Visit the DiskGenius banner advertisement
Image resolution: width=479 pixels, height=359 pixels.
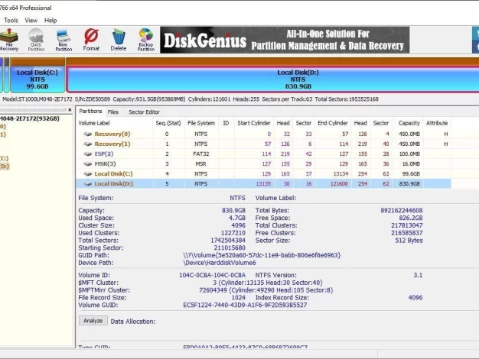[285, 40]
